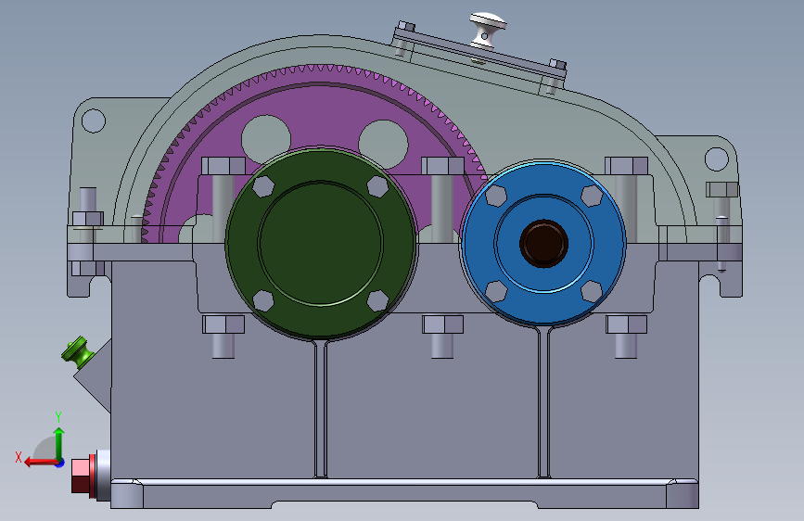Image resolution: width=804 pixels, height=521 pixels.
Task: Click the white knob on inspection cover
Action: pyautogui.click(x=488, y=30)
